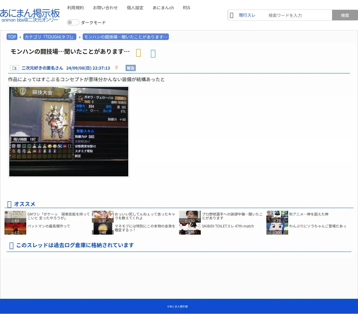358x314 pixels.
Task: Click the 報告 report button
Action: pos(131,68)
